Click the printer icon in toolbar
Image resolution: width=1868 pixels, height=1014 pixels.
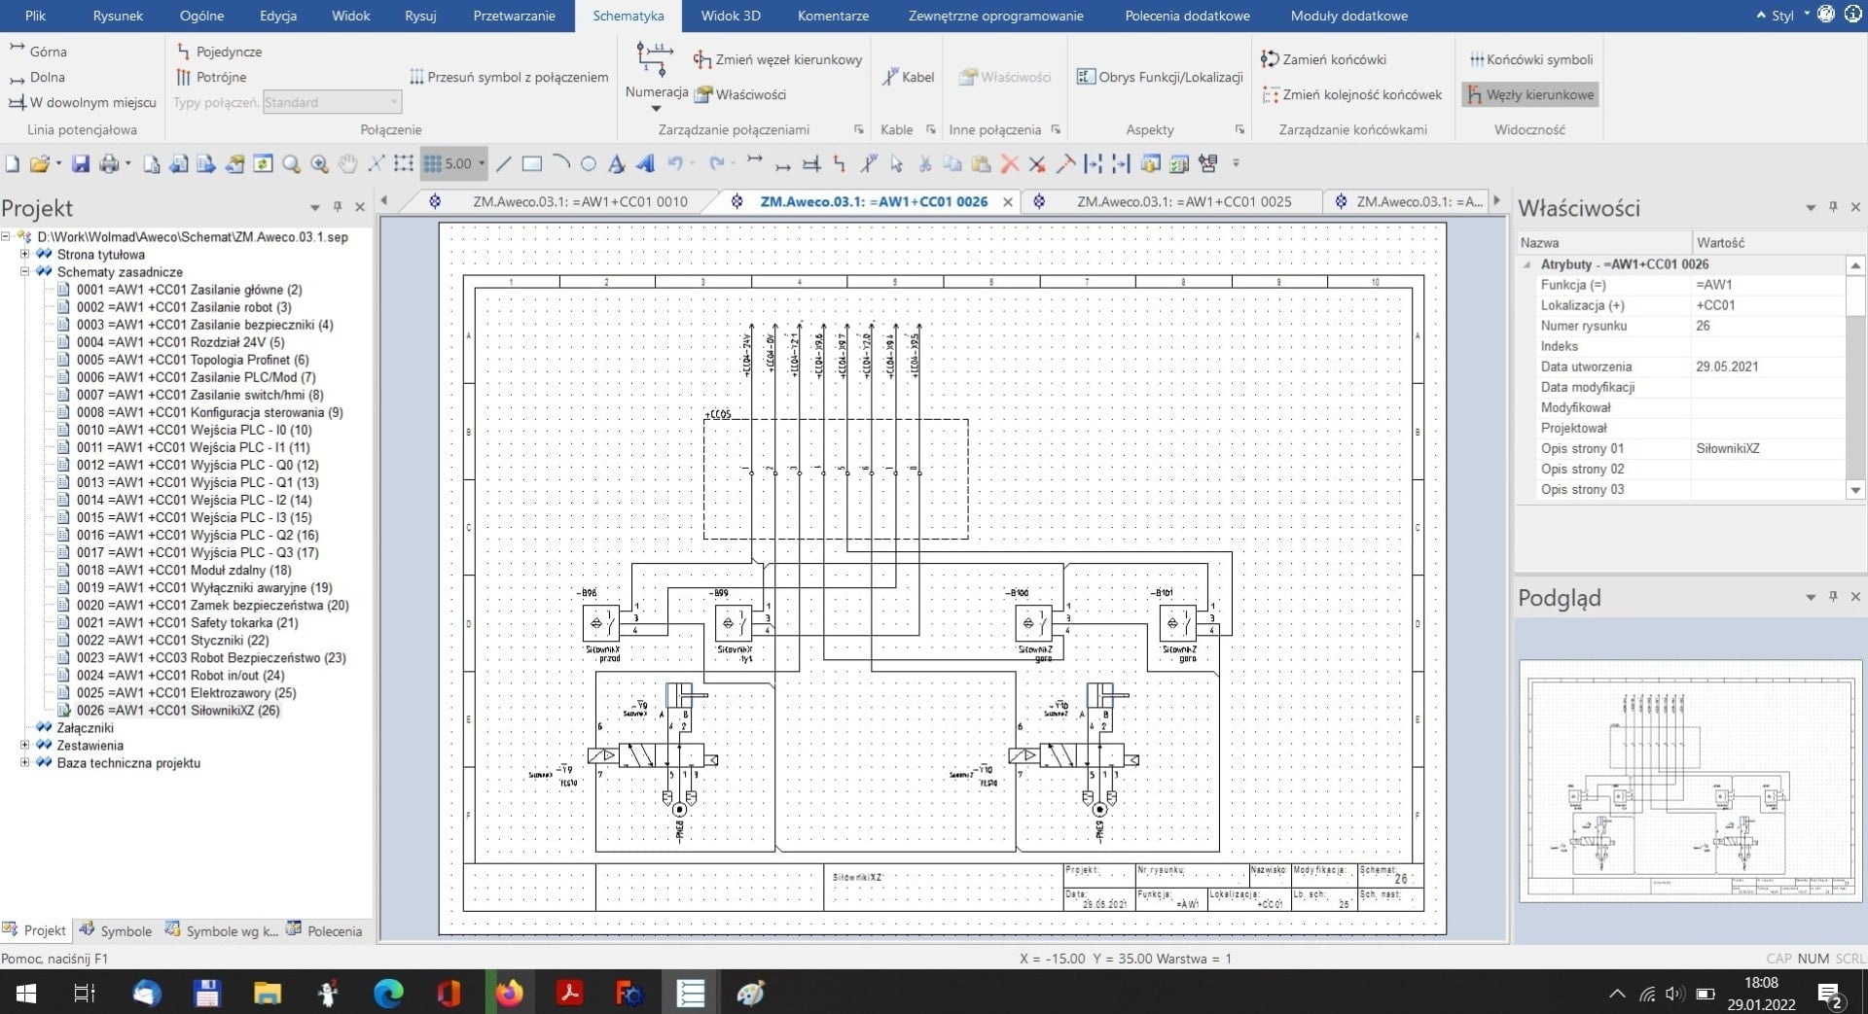pos(109,164)
